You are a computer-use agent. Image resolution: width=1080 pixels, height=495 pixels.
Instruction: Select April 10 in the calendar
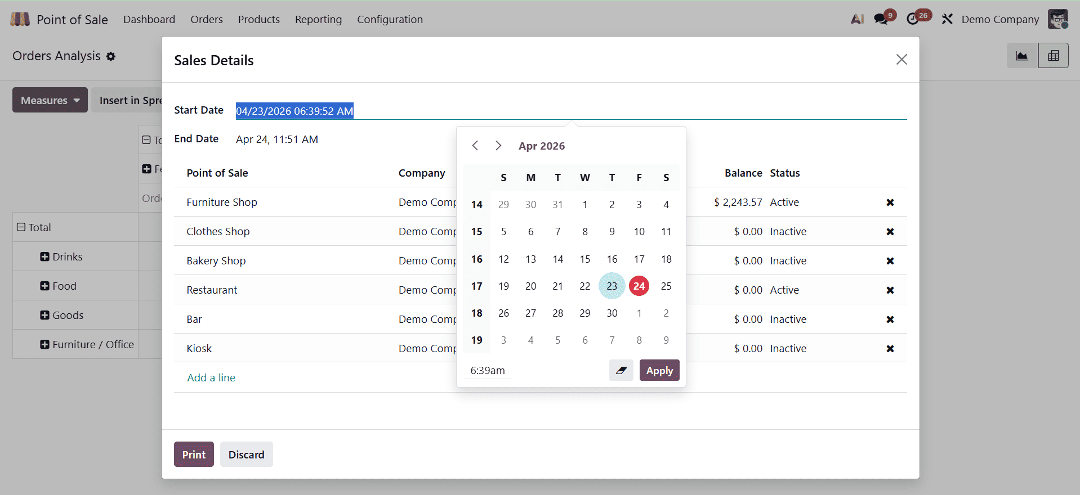click(x=639, y=232)
